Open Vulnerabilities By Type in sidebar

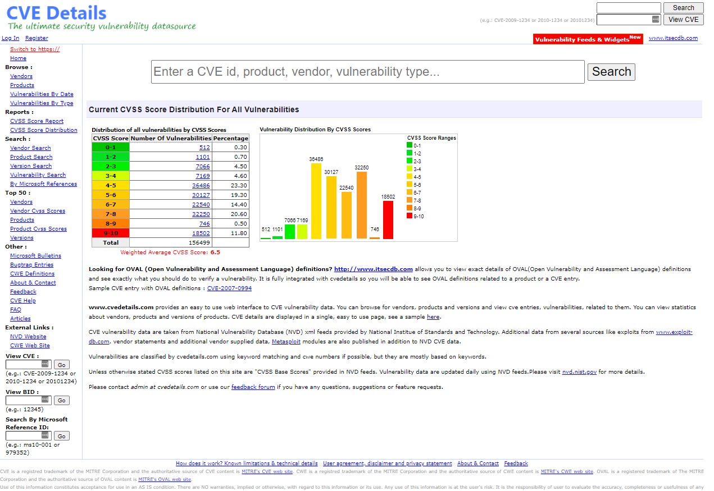click(42, 103)
